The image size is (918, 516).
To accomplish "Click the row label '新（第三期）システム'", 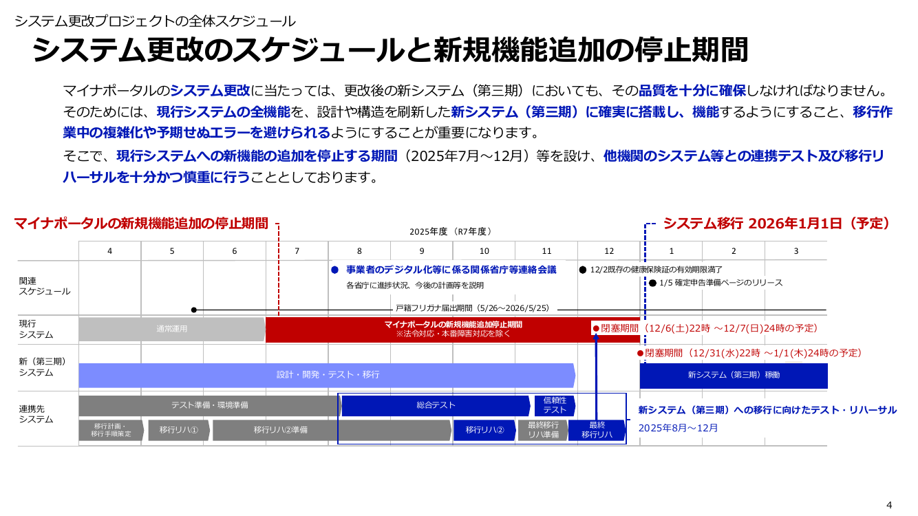I will coord(42,367).
